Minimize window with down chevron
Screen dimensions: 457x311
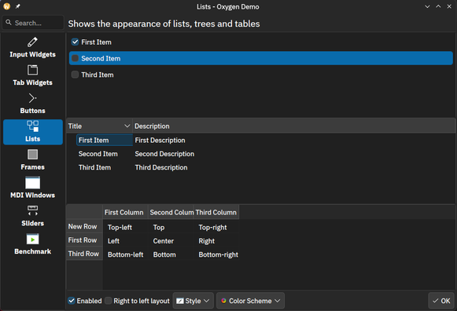pos(427,6)
